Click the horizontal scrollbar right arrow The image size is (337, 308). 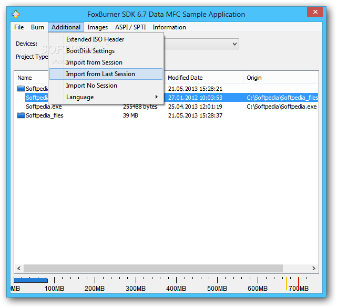click(x=313, y=268)
